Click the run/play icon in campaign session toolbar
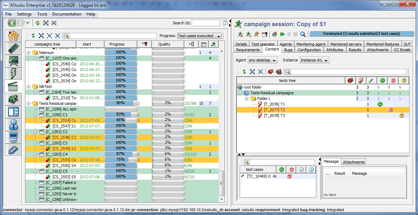Image resolution: width=418 pixels, height=215 pixels. 282,34
